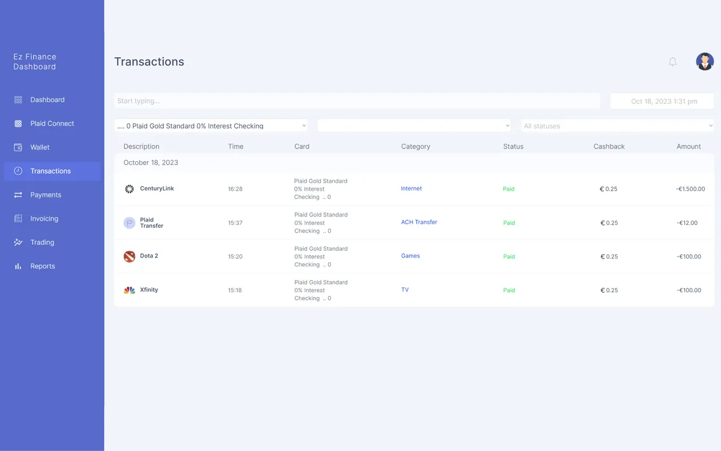Click the -€12.00 amount
The width and height of the screenshot is (721, 451).
(687, 222)
